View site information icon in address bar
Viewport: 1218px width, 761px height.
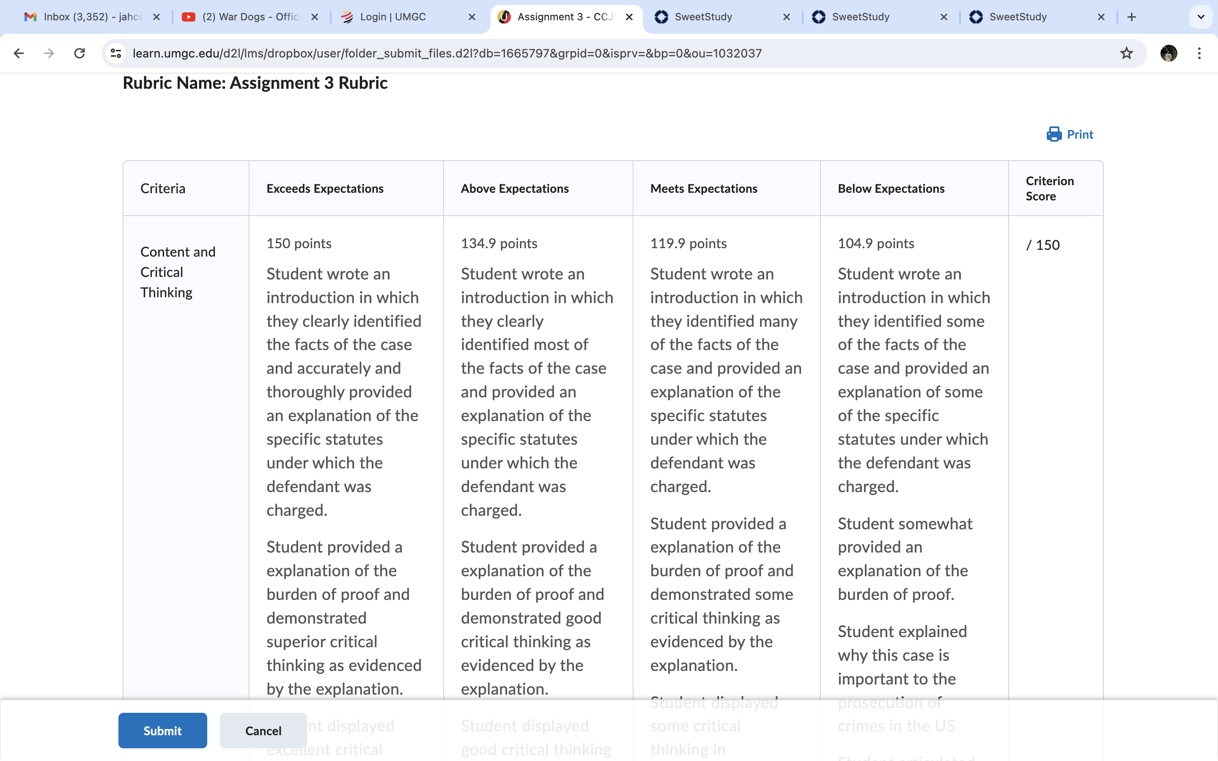pos(116,53)
